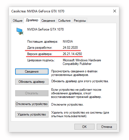Click the NVIDIA GeForce GTX 1070 device name
The width and height of the screenshot is (129, 140).
(x=45, y=29)
